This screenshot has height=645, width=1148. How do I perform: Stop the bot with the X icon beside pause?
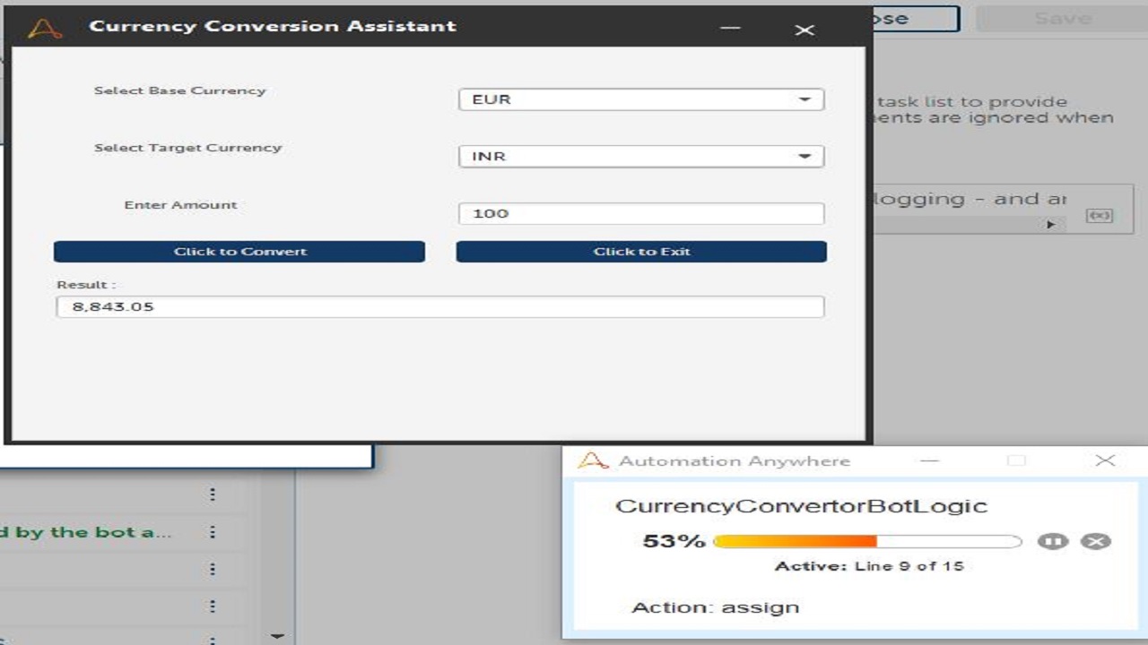click(x=1095, y=541)
